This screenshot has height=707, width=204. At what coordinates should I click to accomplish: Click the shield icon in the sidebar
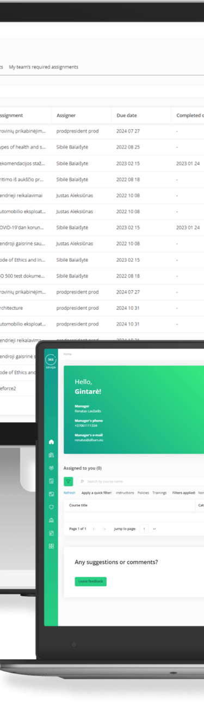click(51, 507)
